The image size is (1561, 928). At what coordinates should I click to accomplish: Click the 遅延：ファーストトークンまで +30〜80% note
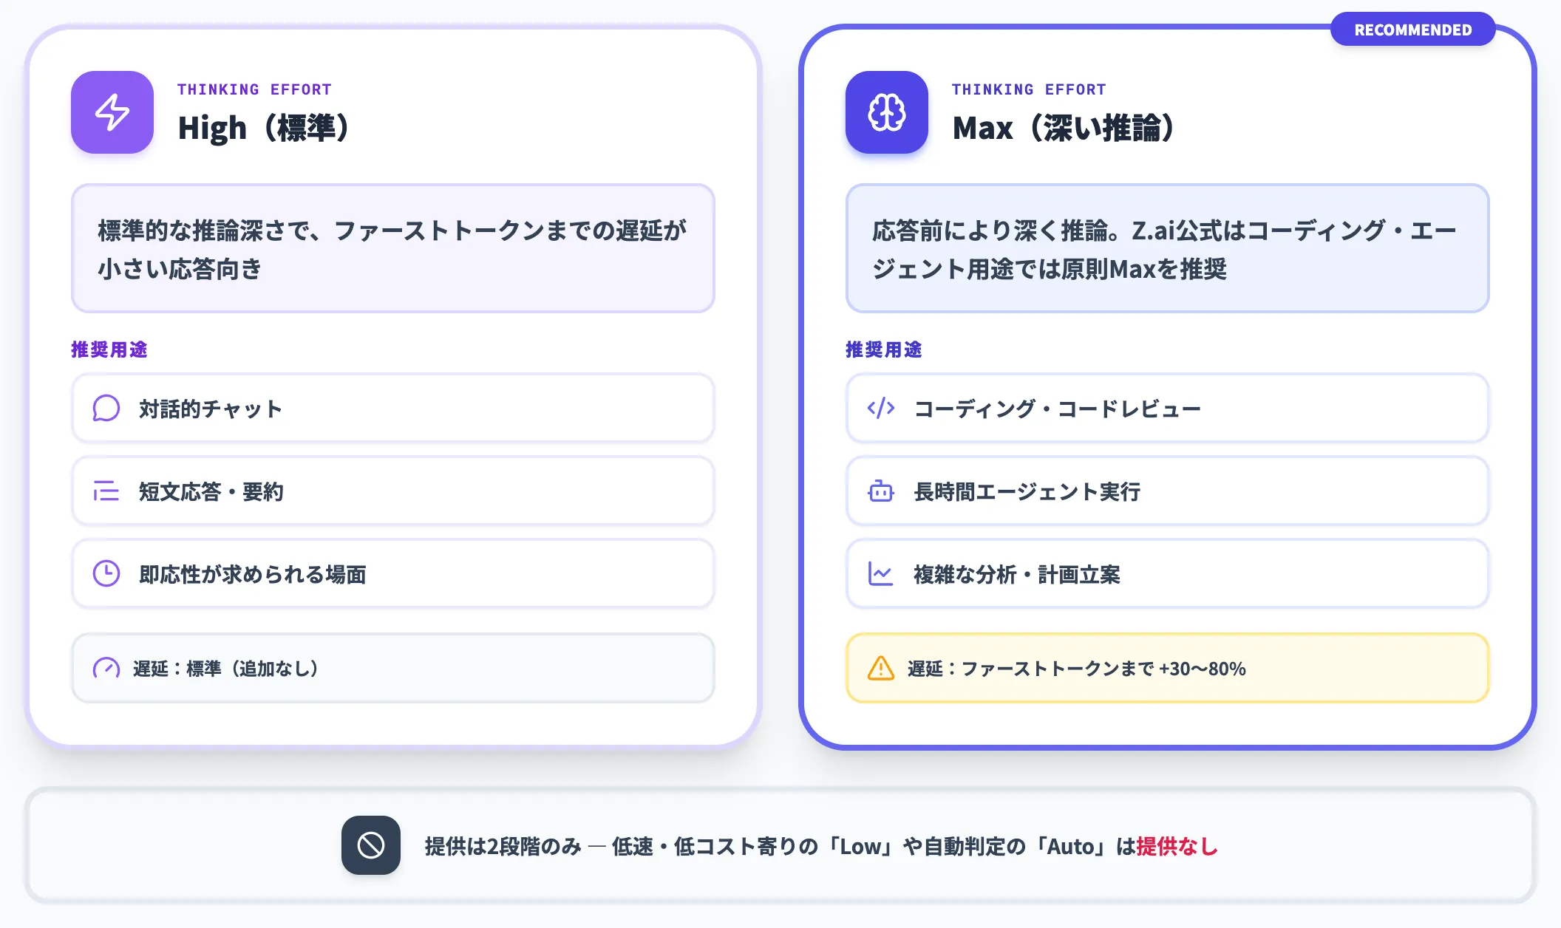tap(1168, 668)
